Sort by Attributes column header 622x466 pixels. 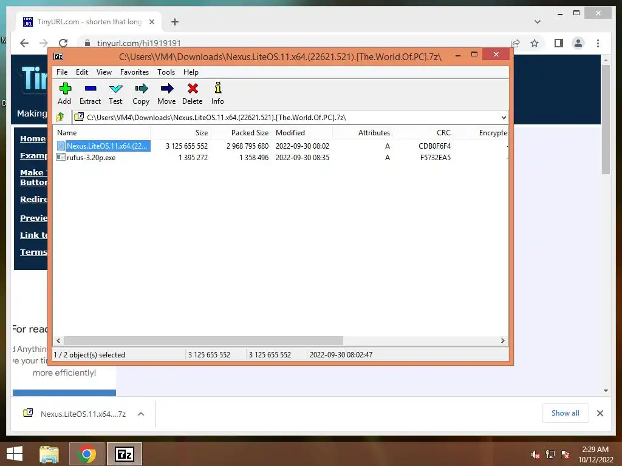point(363,133)
